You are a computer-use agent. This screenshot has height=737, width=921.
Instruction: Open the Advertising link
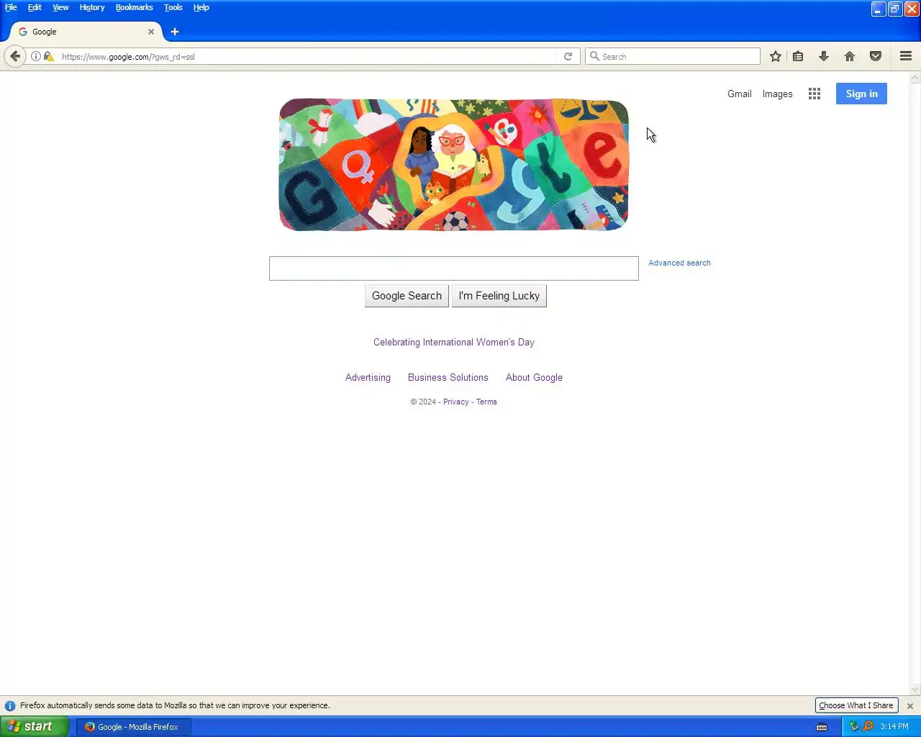coord(368,378)
